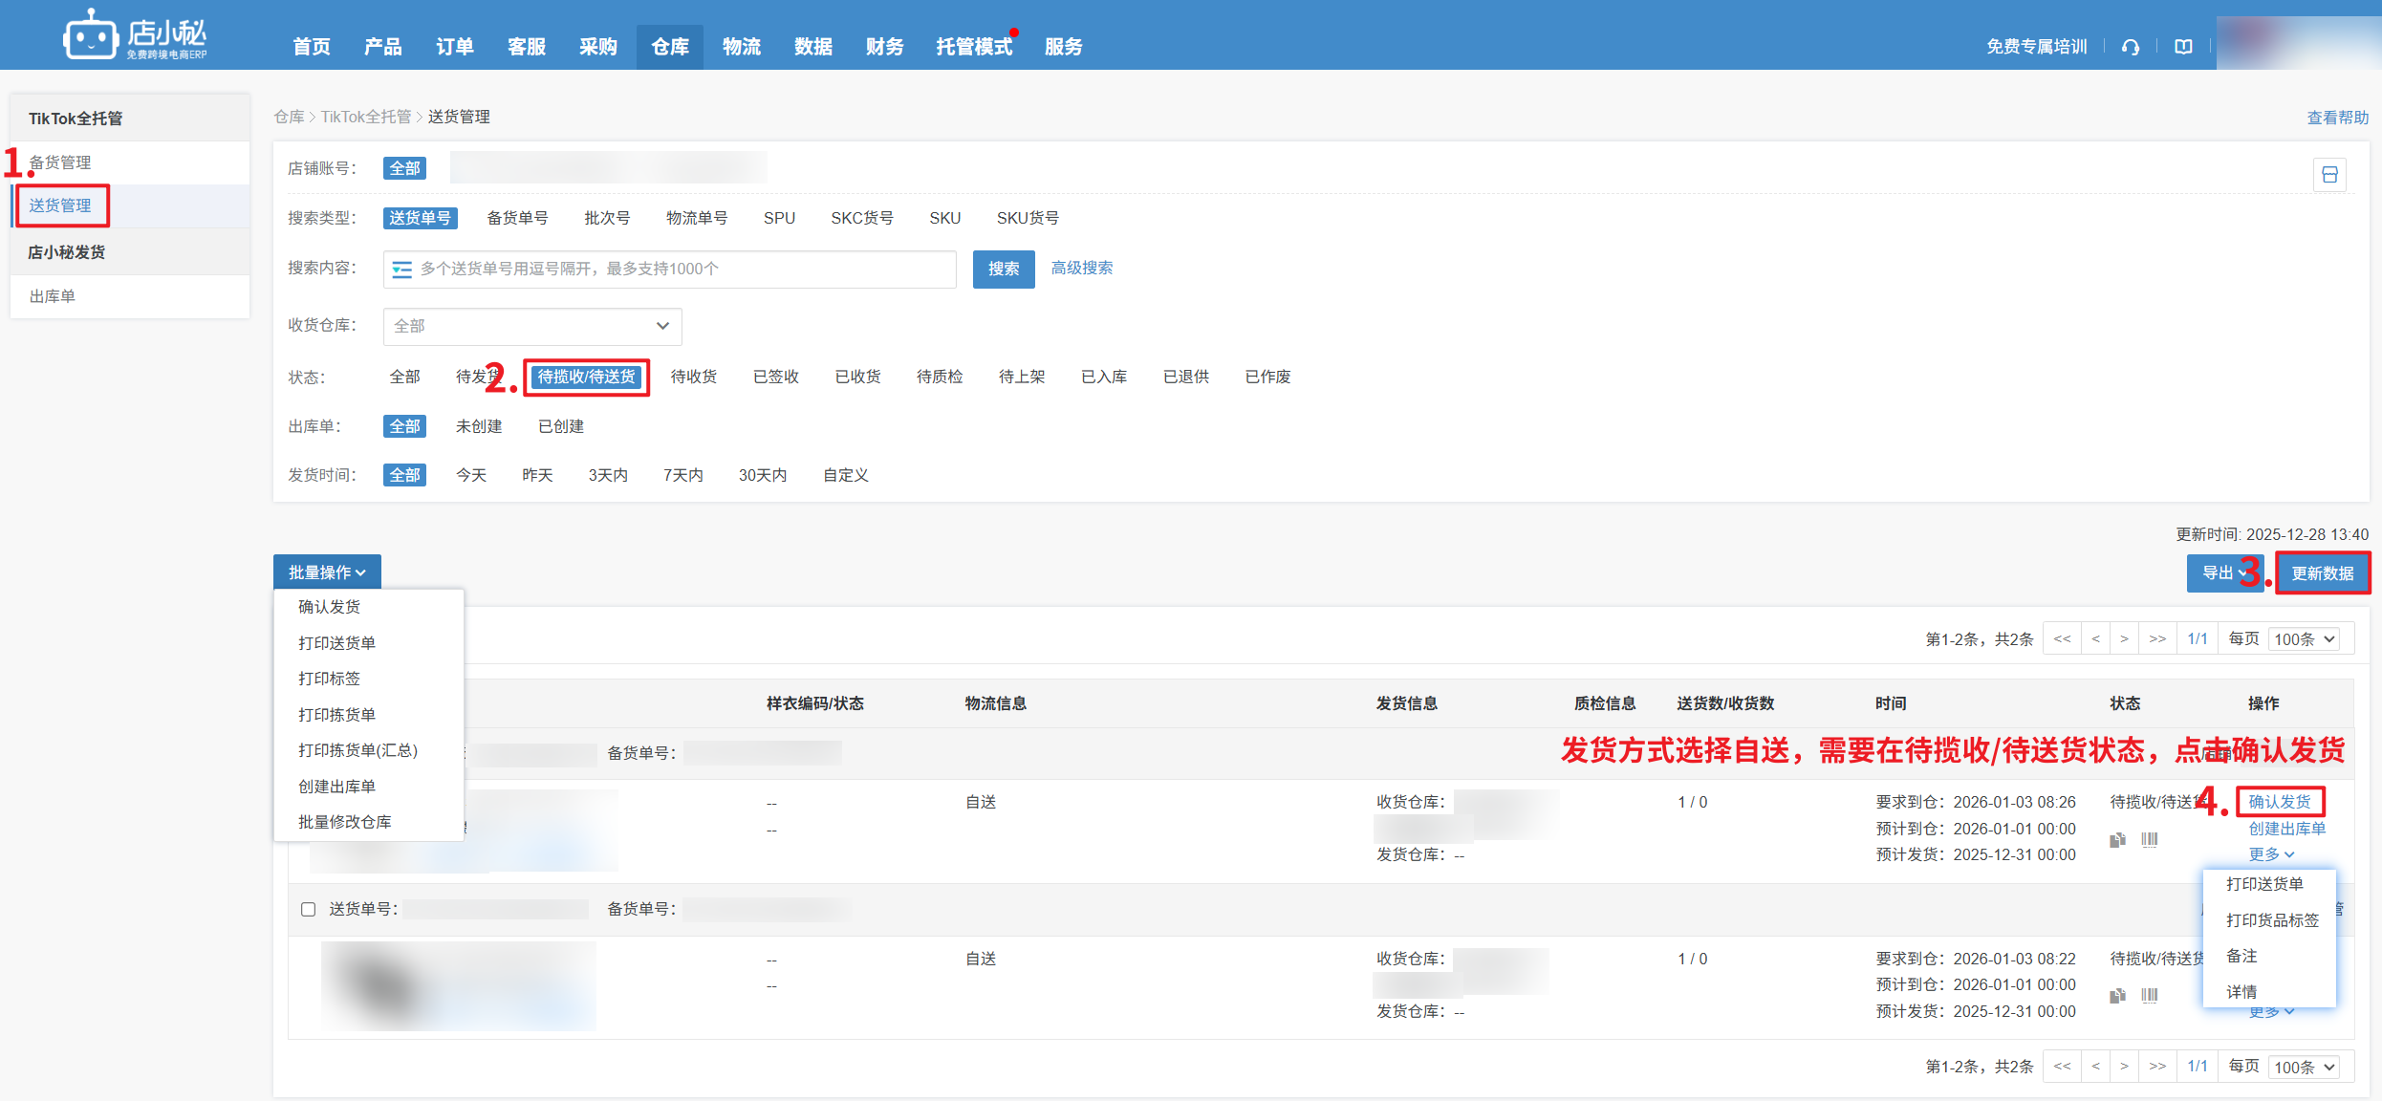Check the checkbox on the second 送货单号 row
Image resolution: width=2382 pixels, height=1101 pixels.
click(308, 909)
